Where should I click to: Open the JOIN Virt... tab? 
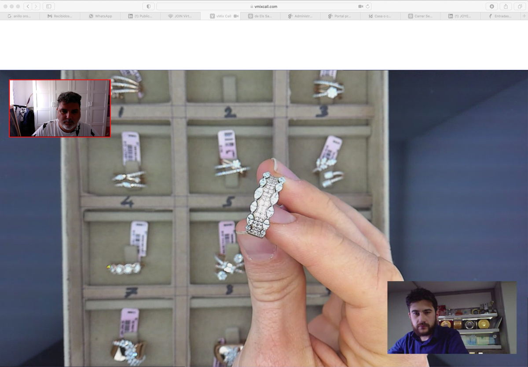click(180, 16)
